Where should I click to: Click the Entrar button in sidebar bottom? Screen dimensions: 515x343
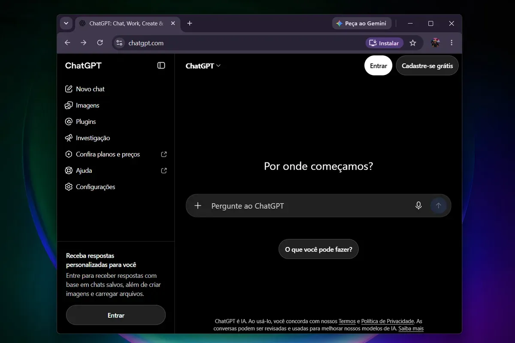point(116,315)
